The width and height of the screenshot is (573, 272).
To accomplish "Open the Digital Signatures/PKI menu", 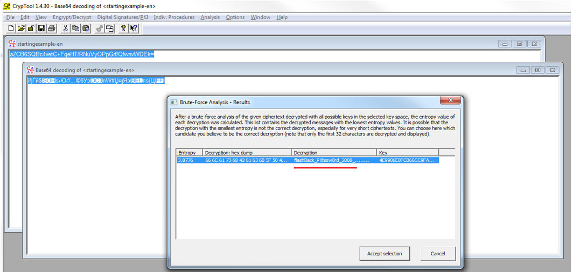I will [x=122, y=17].
